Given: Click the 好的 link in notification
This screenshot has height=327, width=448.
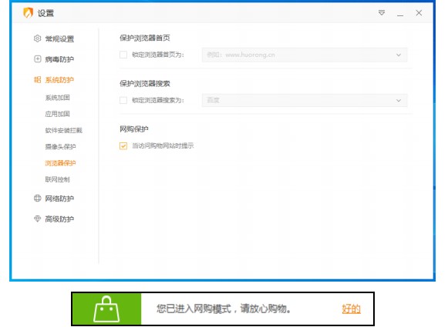Looking at the screenshot, I should click(x=351, y=309).
